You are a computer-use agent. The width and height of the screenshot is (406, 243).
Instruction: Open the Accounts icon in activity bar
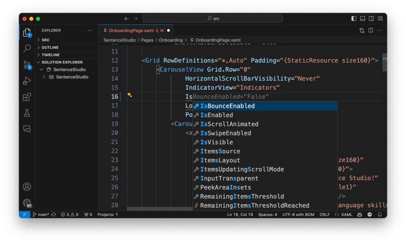(x=26, y=186)
